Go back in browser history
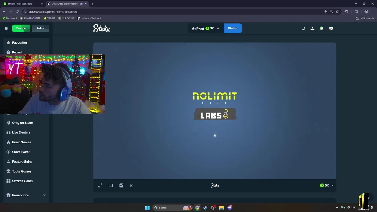377x212 pixels. (4, 12)
